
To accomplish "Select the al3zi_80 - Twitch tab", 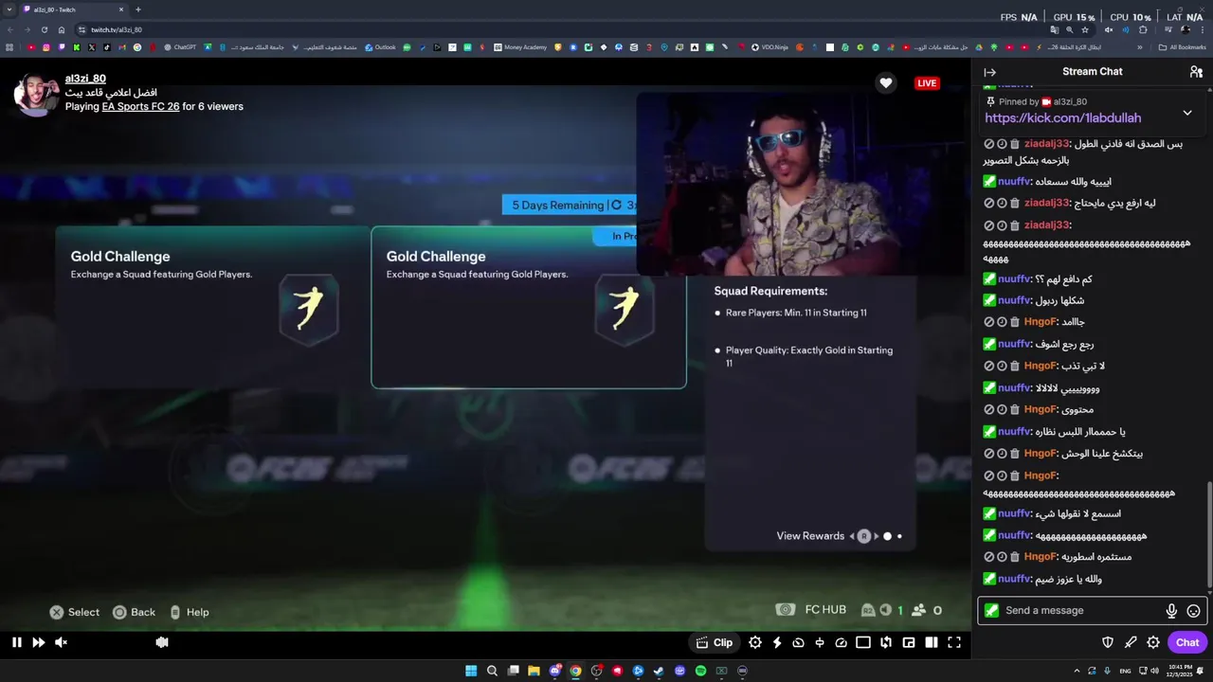I will (73, 9).
